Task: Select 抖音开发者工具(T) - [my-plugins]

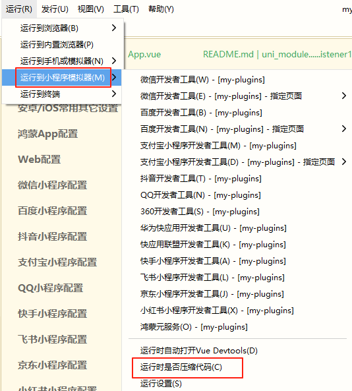Action: pos(201,179)
